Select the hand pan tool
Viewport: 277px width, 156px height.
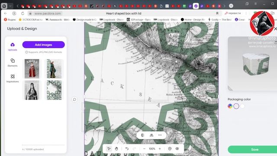[x=116, y=149]
